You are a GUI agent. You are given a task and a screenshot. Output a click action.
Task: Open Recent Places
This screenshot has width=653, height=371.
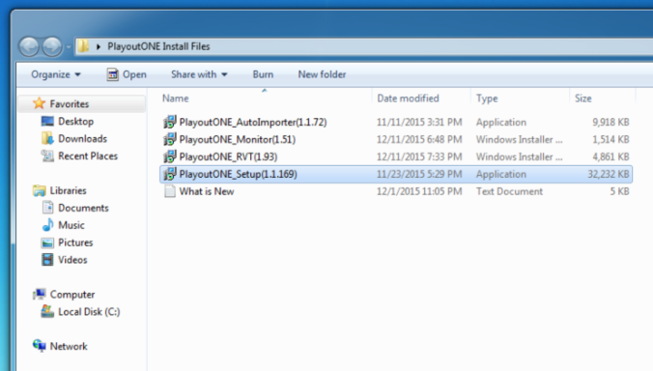click(x=88, y=157)
